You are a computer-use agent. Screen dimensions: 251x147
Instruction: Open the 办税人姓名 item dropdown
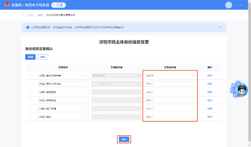(x=63, y=117)
